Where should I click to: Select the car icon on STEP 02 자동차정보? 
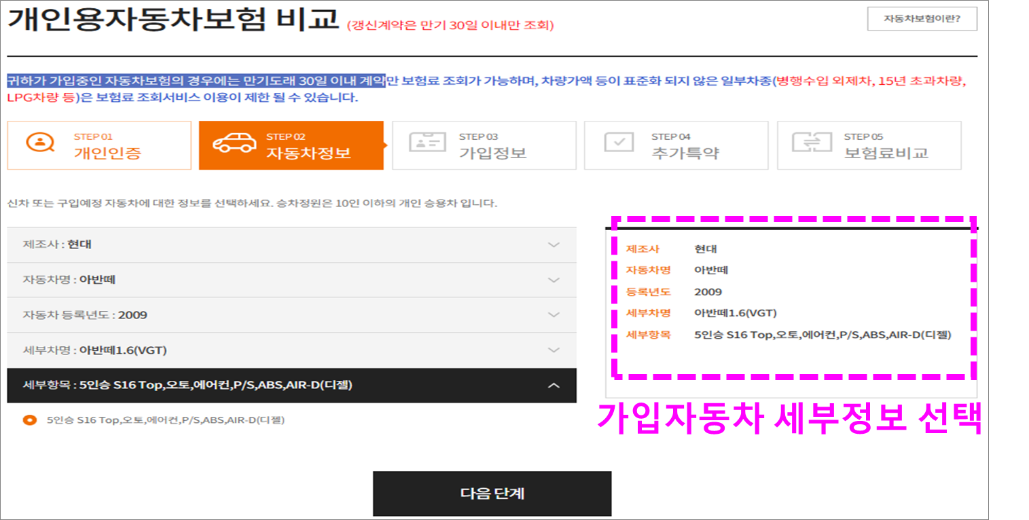click(234, 145)
